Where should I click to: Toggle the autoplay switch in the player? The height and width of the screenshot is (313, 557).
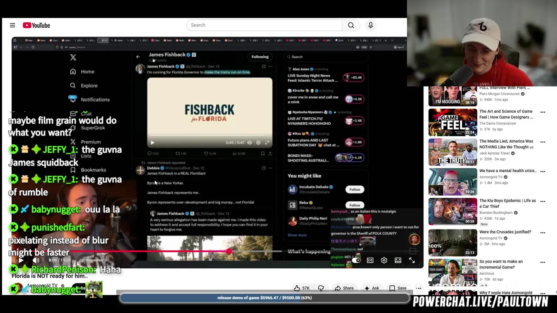(356, 260)
